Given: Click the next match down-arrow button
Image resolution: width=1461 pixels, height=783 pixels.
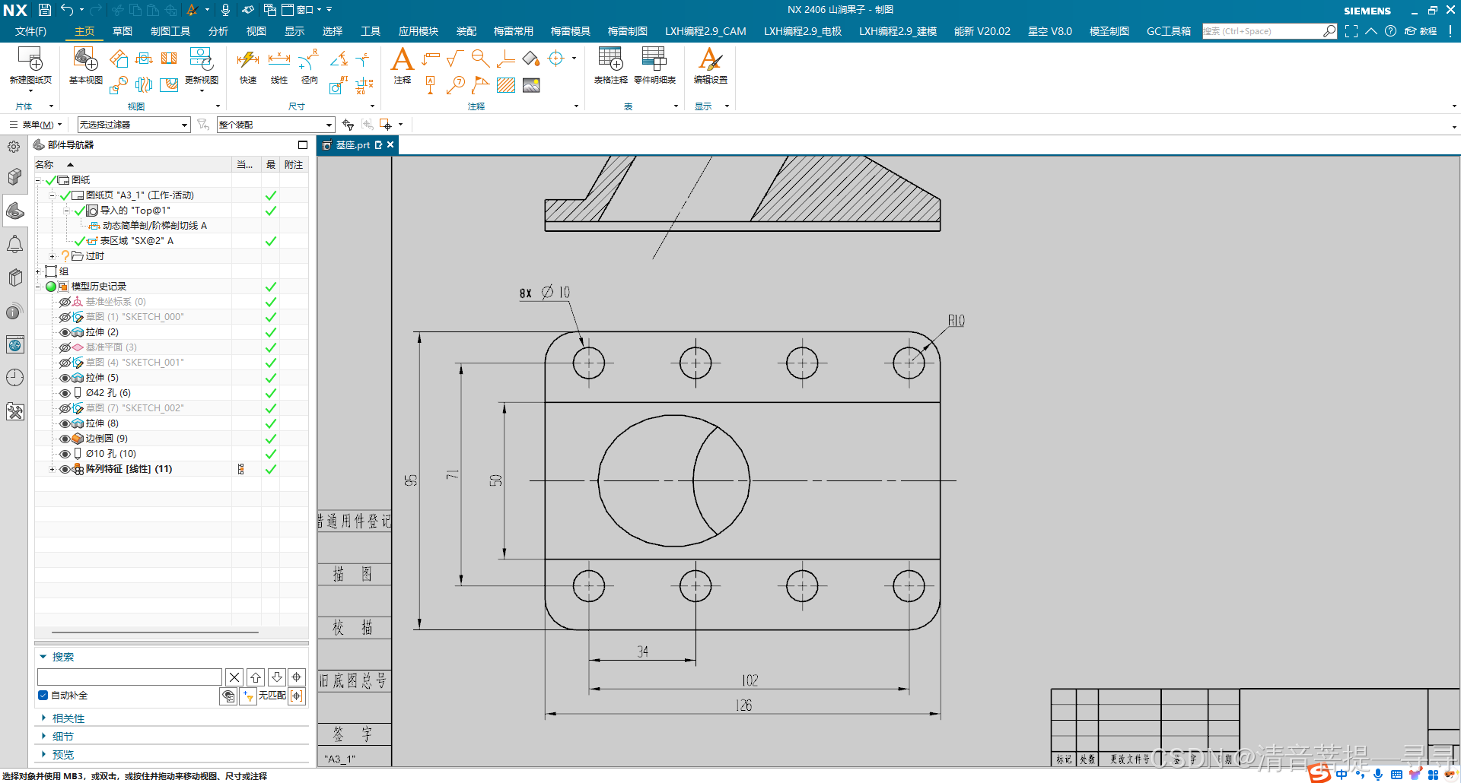Looking at the screenshot, I should point(277,677).
